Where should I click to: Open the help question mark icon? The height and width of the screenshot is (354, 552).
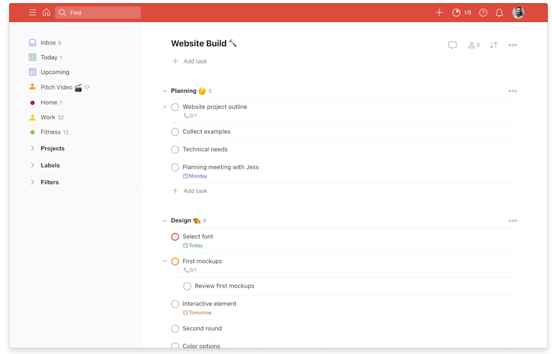pyautogui.click(x=484, y=13)
